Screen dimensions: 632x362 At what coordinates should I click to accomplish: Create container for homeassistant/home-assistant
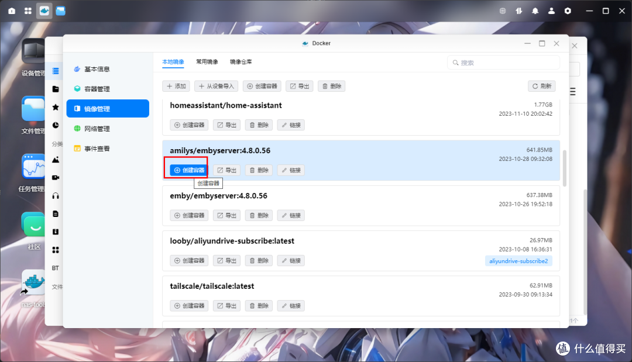[x=189, y=125]
